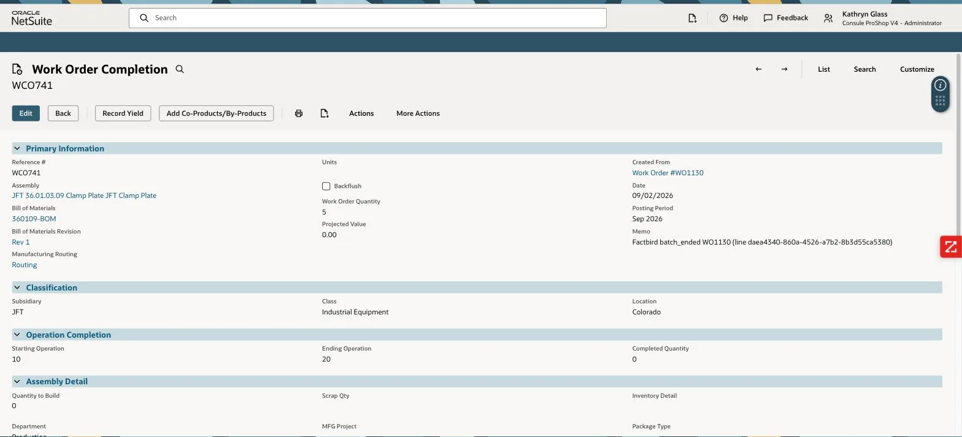Collapse the Classification section
This screenshot has width=962, height=437.
pos(17,287)
